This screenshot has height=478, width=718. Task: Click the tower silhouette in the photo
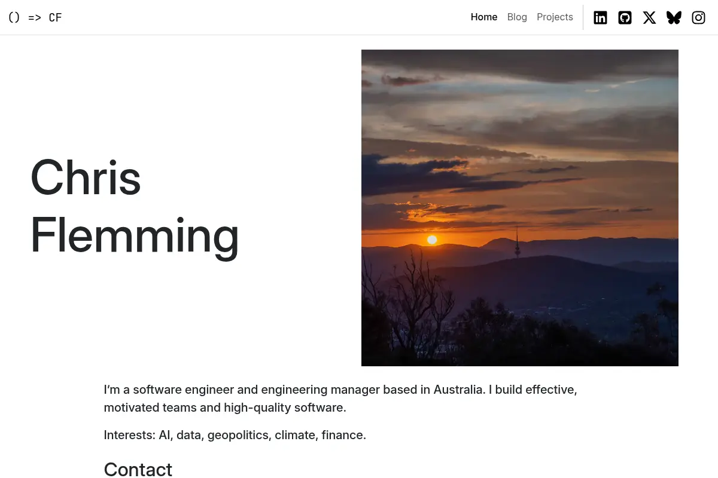click(517, 242)
